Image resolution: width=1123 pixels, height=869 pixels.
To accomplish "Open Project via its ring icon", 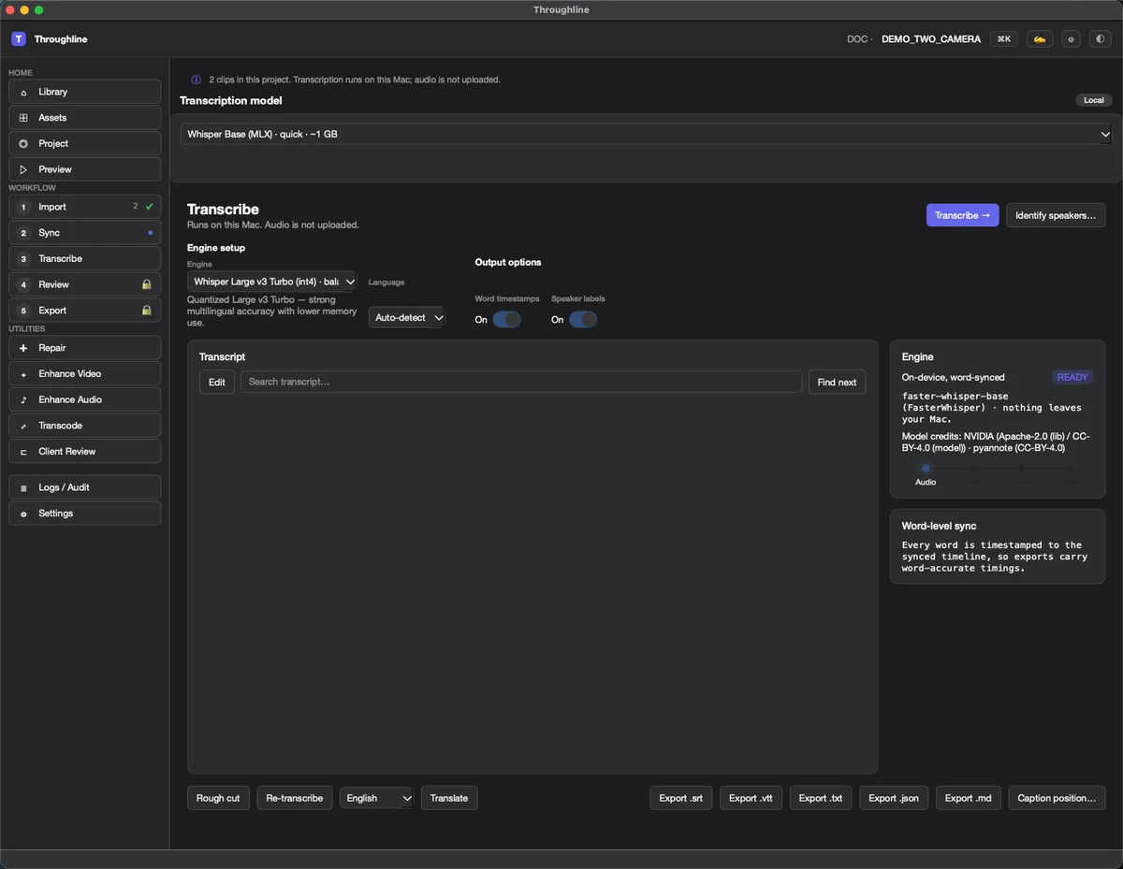I will click(23, 144).
